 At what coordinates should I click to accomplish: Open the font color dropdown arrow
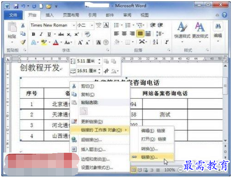click(61, 42)
